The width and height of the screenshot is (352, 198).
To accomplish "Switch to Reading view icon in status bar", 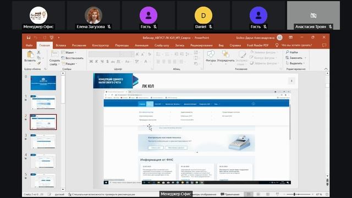I will tap(268, 194).
